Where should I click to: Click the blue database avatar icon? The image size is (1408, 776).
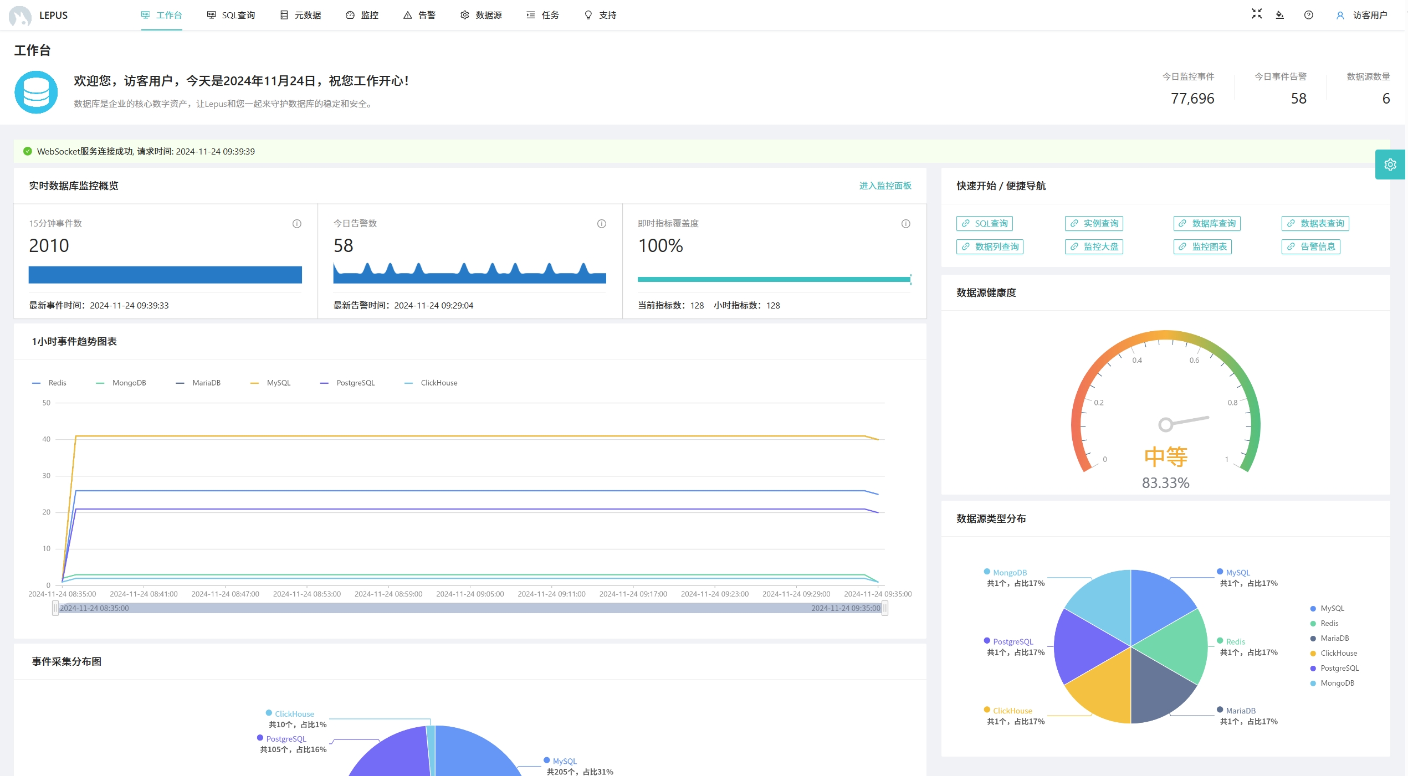click(x=36, y=92)
